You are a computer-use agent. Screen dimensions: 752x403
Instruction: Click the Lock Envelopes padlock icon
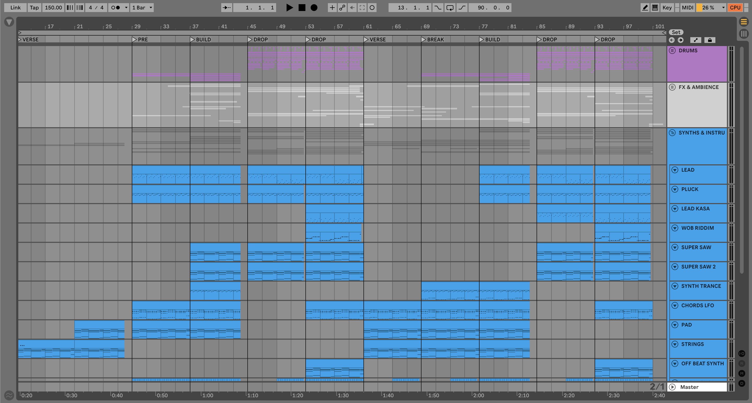710,40
